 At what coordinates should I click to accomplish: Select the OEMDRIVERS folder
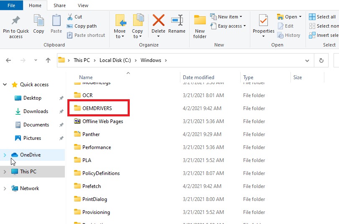(97, 108)
